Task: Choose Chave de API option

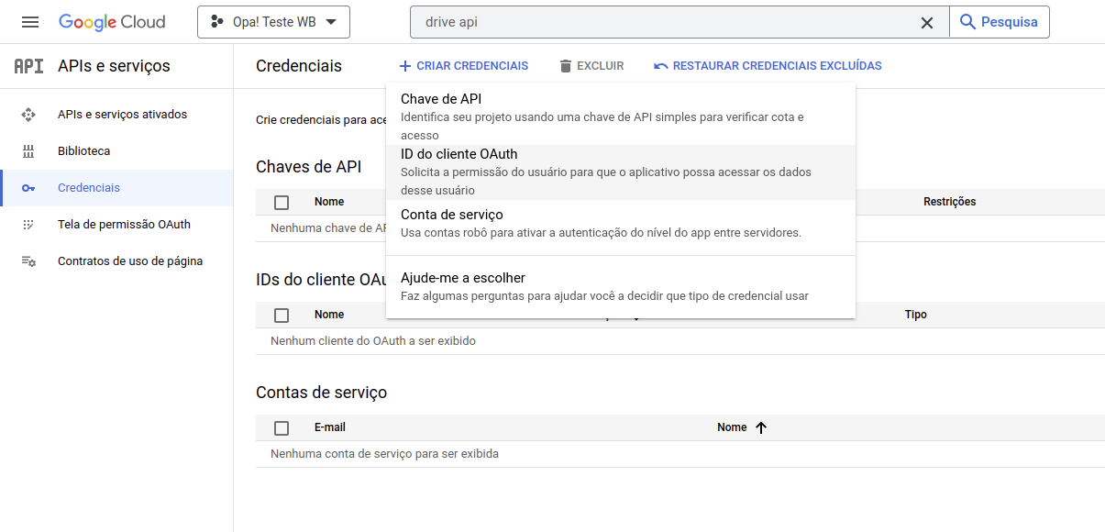Action: tap(621, 116)
